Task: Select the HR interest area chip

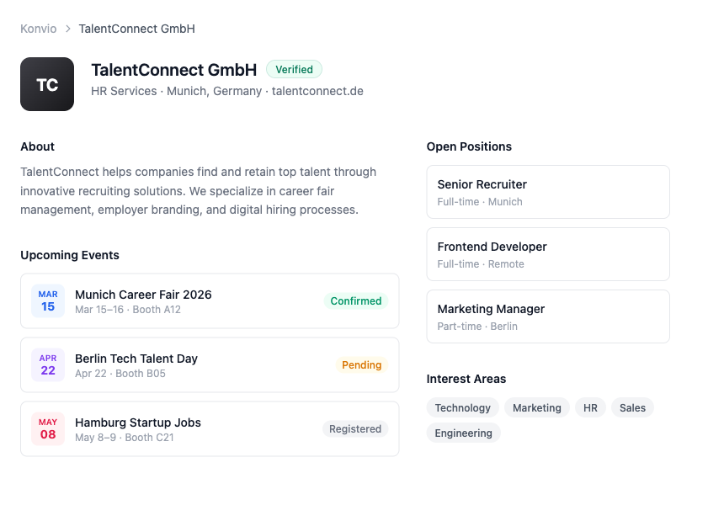Action: pos(589,407)
